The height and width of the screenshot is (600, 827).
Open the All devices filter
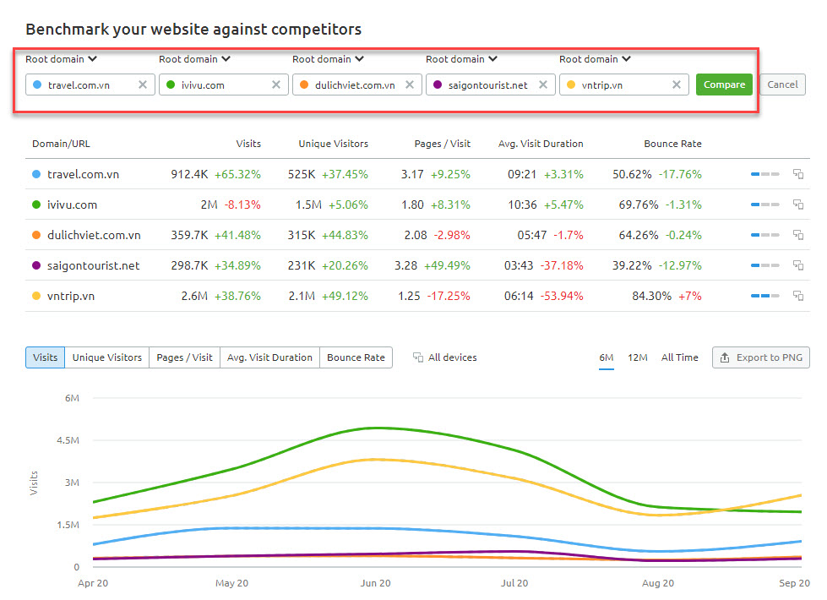click(445, 357)
